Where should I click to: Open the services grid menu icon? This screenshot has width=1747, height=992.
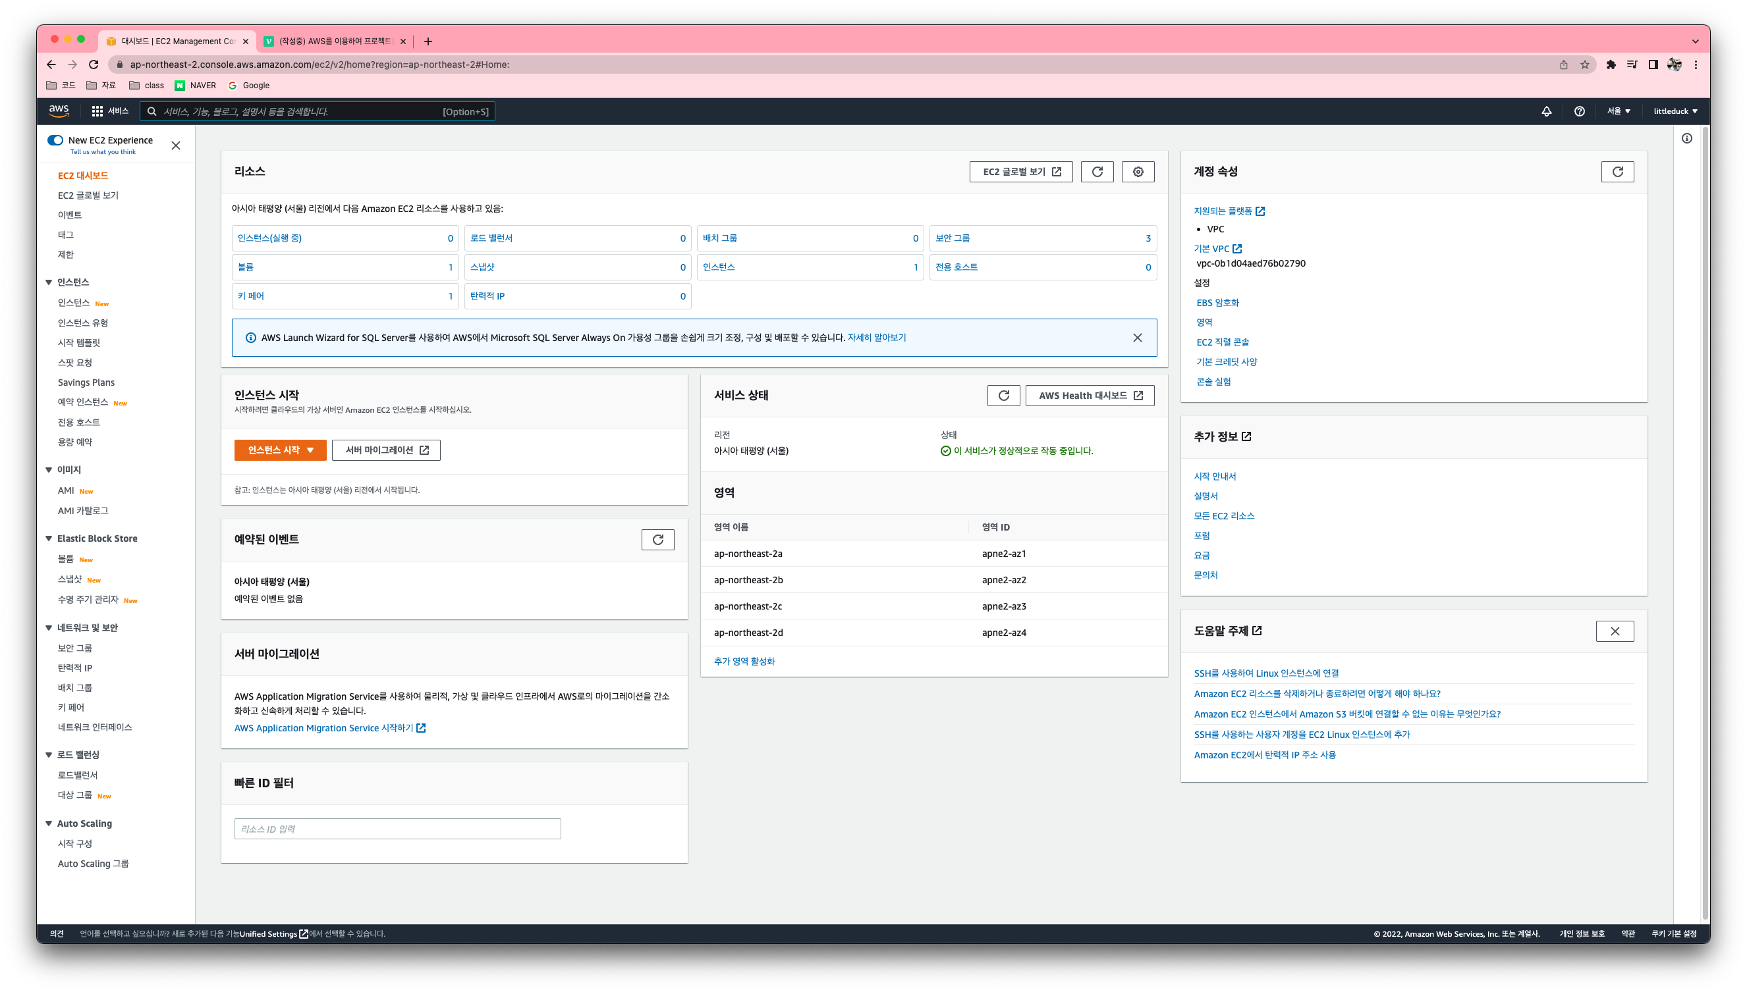pos(97,111)
